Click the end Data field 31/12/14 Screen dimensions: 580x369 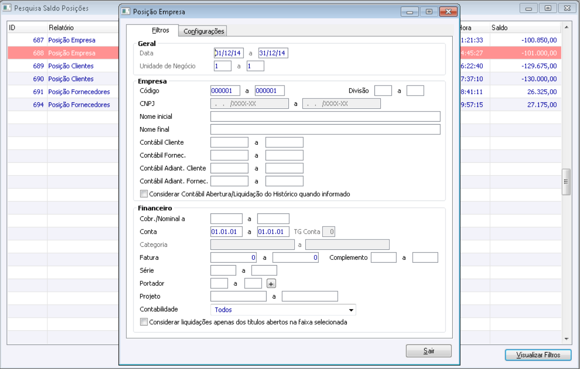273,53
